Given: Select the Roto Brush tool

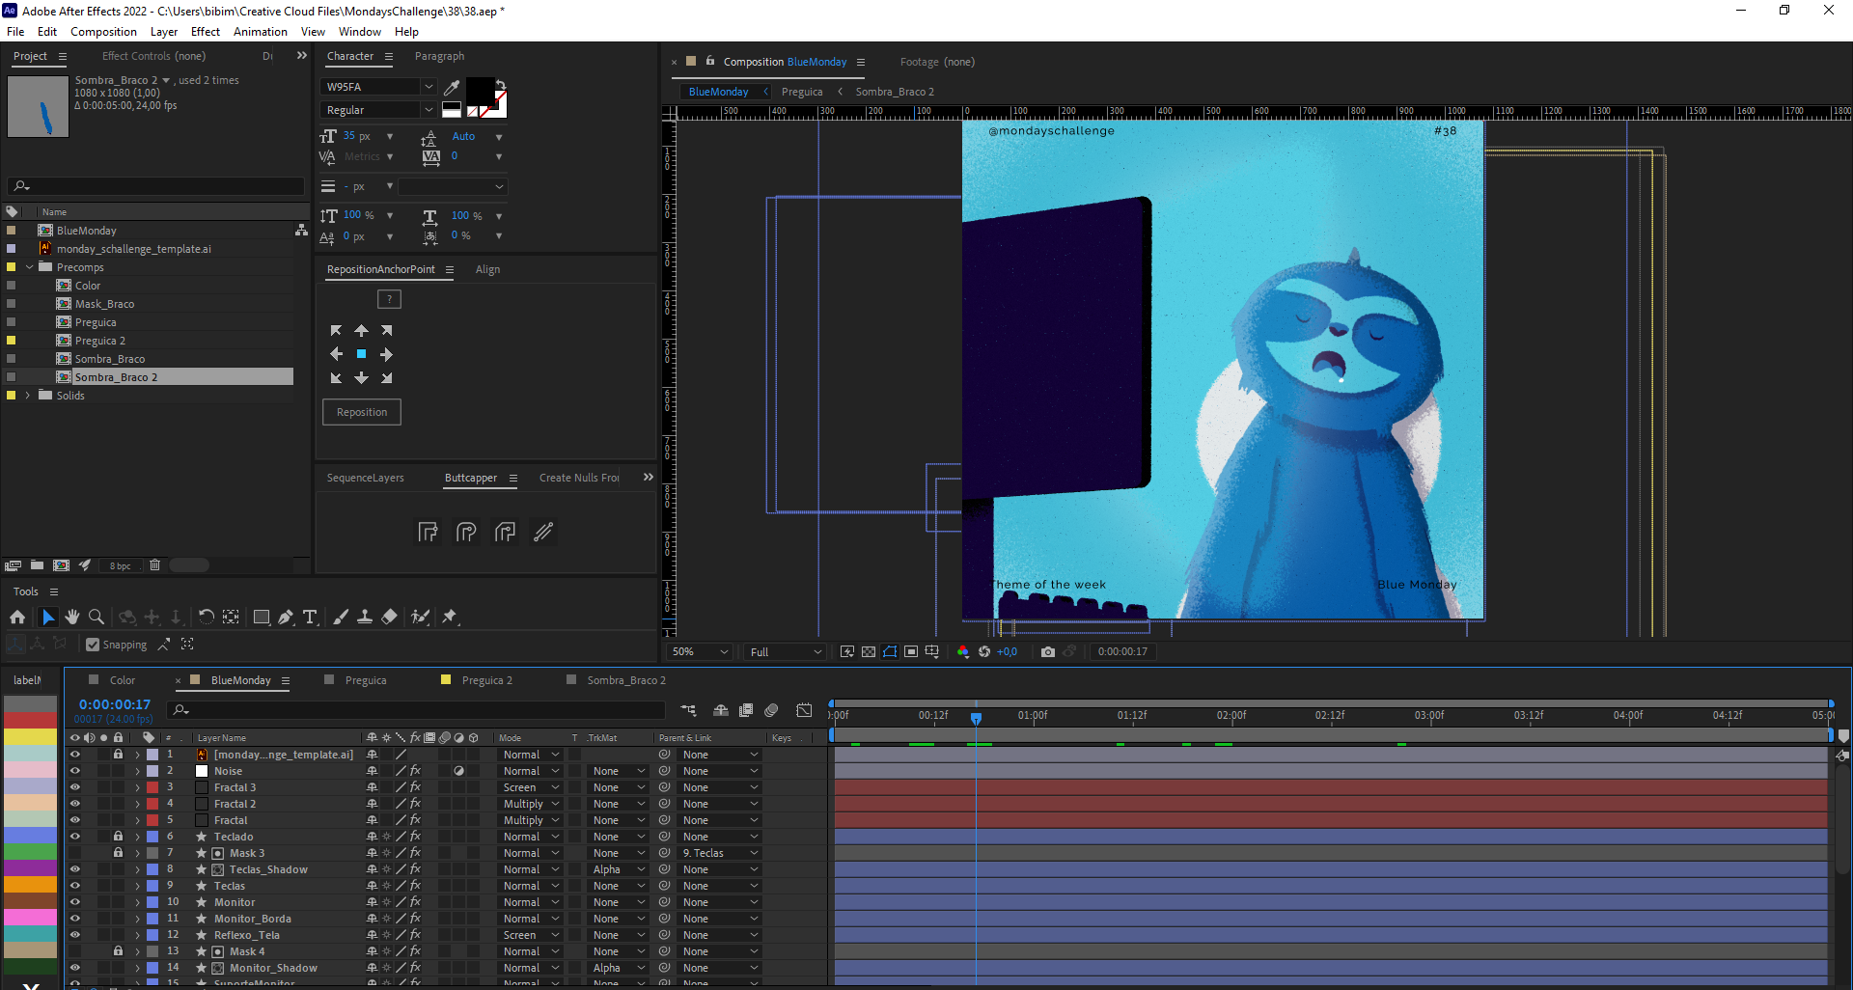Looking at the screenshot, I should [x=420, y=617].
